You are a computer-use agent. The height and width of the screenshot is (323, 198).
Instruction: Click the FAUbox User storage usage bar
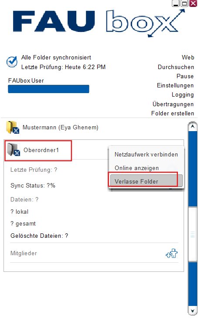pyautogui.click(x=48, y=89)
